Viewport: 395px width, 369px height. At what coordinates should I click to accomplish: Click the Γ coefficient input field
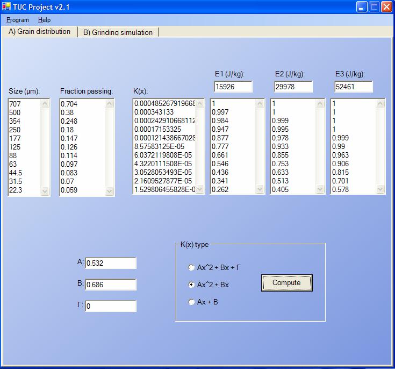111,306
